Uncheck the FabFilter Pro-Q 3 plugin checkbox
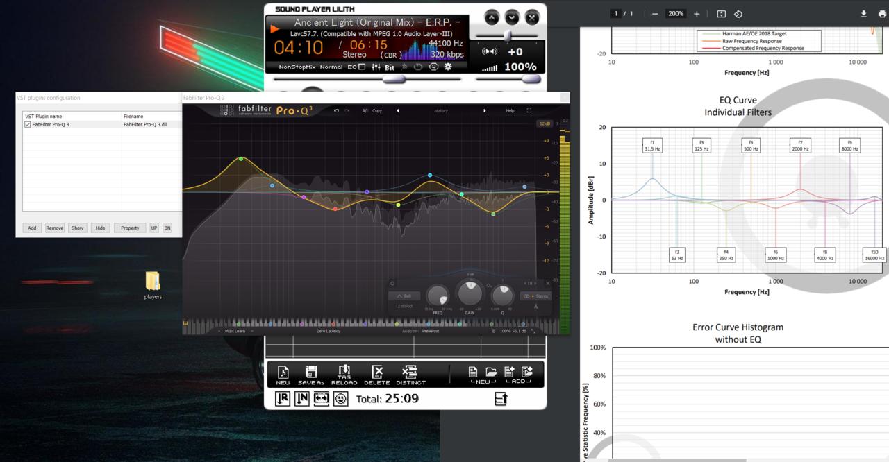Screen dimensions: 889x462 pyautogui.click(x=28, y=125)
